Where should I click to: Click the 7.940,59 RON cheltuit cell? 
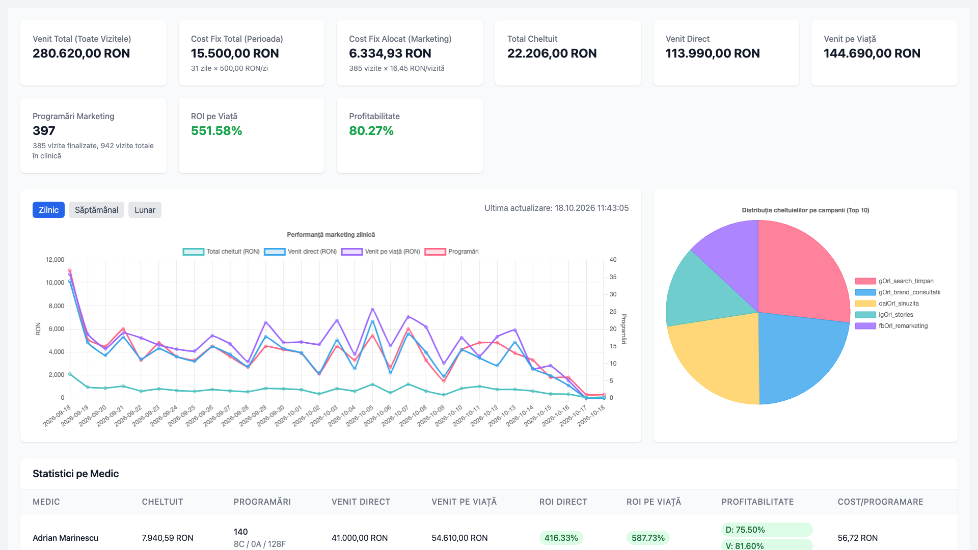[168, 538]
